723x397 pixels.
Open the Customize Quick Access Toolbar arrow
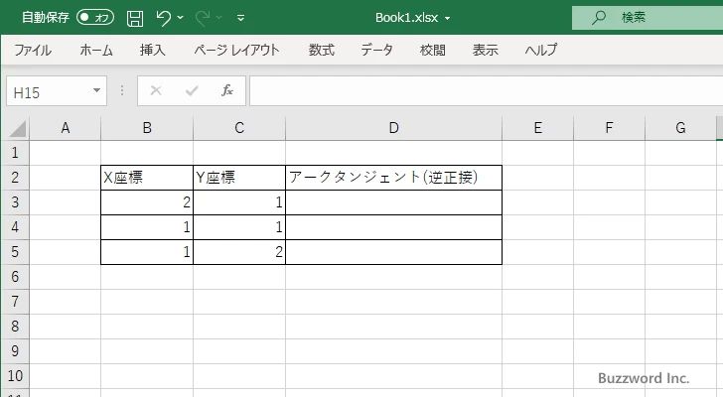(240, 18)
